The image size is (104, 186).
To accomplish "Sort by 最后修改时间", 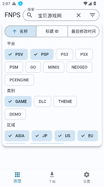I will pyautogui.click(x=84, y=32).
